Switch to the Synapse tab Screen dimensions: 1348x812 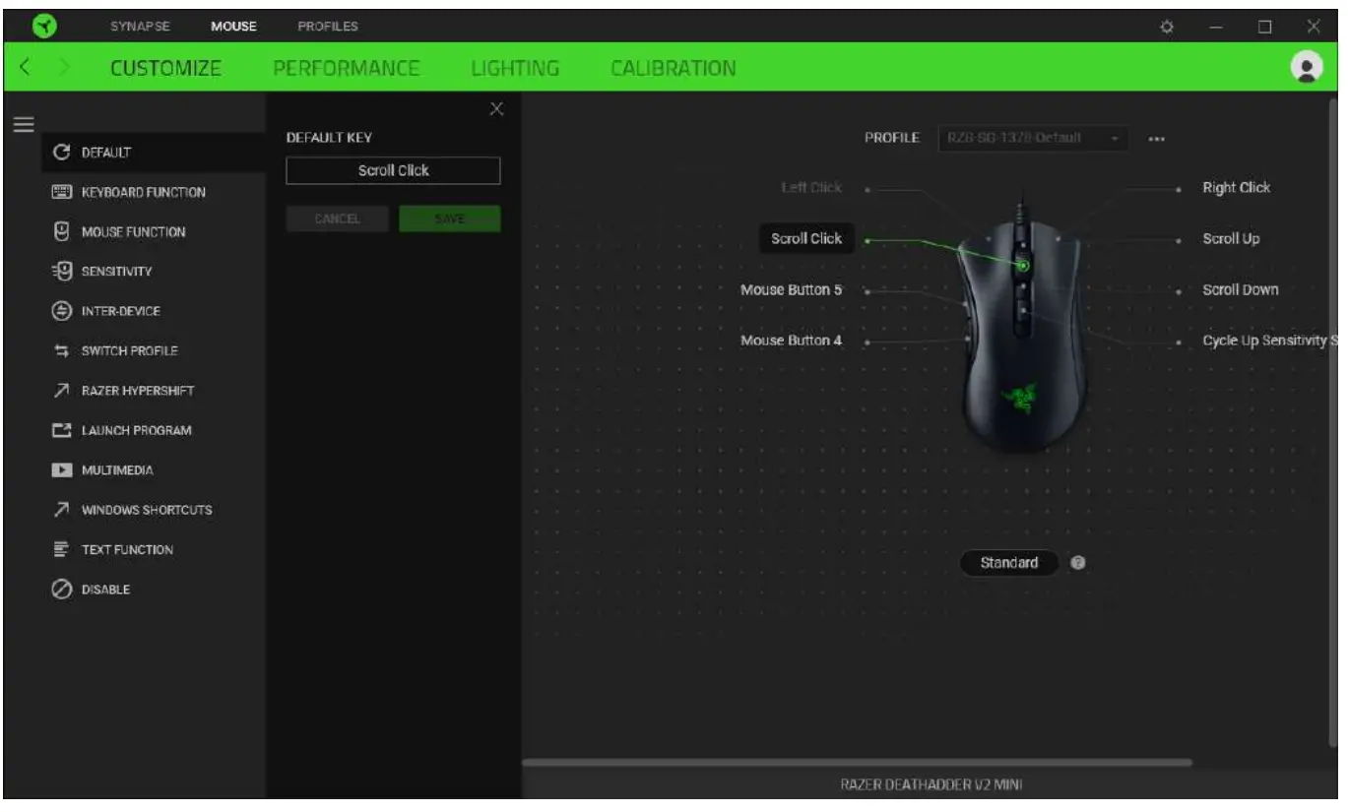[x=138, y=27]
